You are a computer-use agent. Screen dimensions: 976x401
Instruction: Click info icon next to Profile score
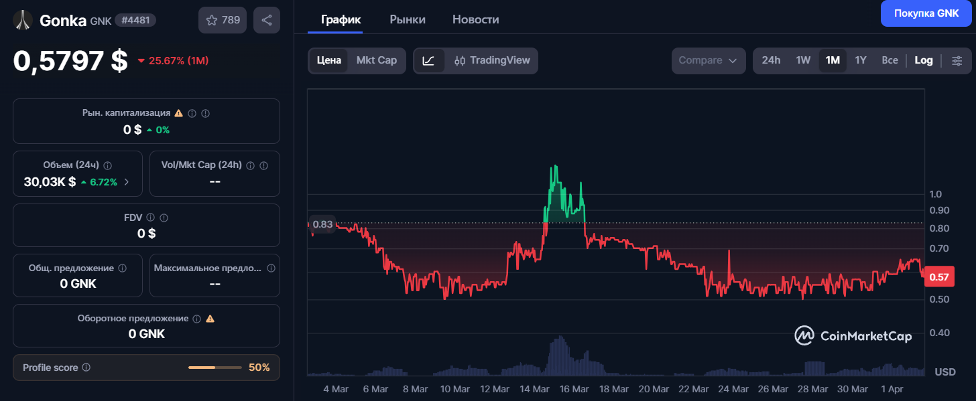click(x=86, y=368)
